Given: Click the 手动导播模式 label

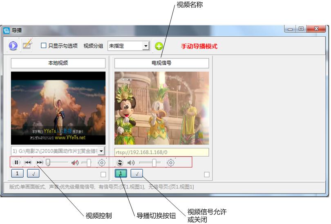Looking at the screenshot, I should click(199, 46).
